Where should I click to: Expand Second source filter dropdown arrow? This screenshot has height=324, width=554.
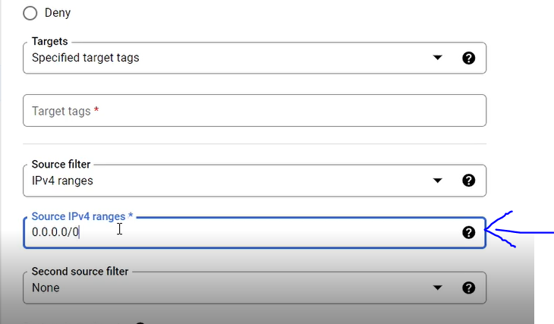coord(437,288)
